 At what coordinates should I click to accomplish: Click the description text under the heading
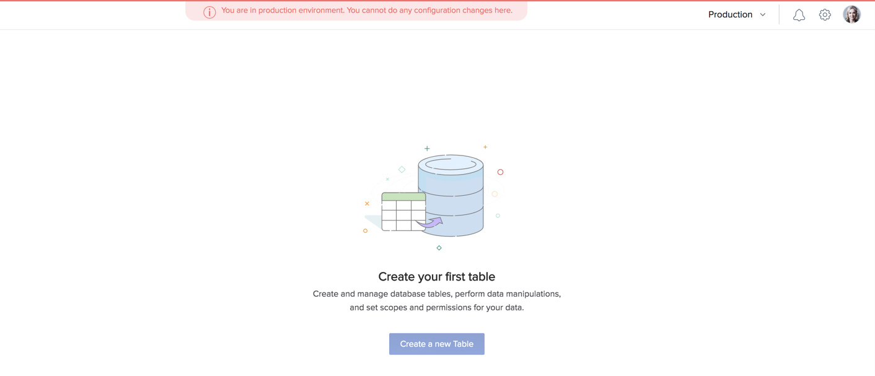coord(436,300)
